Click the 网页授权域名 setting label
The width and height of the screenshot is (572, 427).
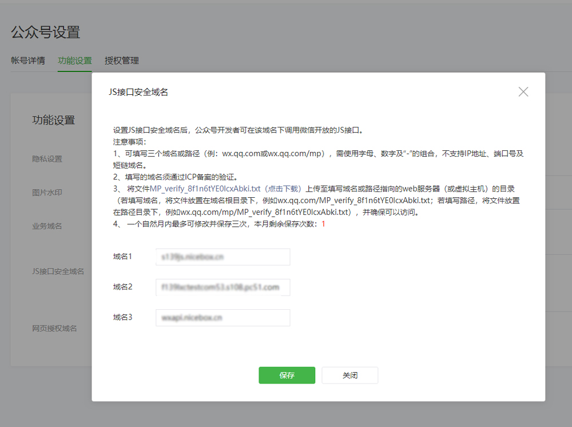54,328
